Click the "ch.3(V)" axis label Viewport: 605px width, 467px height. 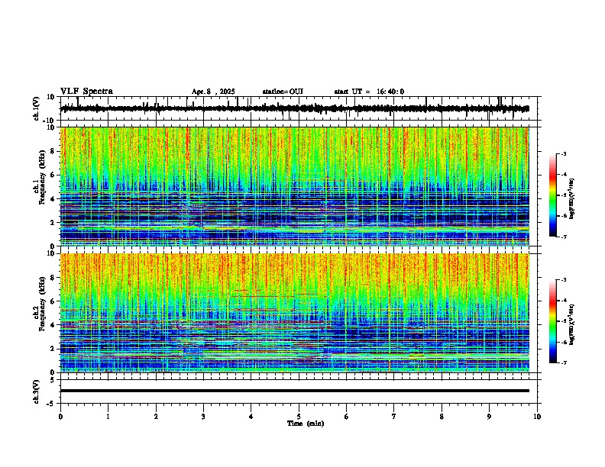(x=37, y=391)
